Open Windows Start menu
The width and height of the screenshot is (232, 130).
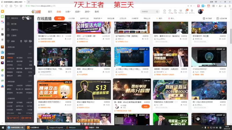pos(3,128)
